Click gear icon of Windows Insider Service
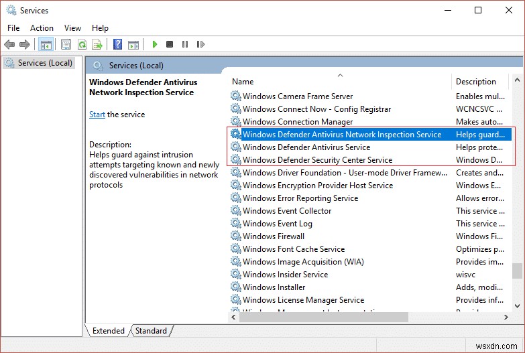The height and width of the screenshot is (353, 525). 236,274
